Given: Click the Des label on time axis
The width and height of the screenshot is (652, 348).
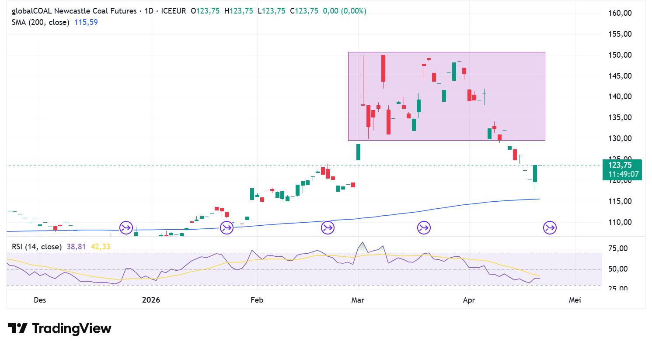Looking at the screenshot, I should (x=39, y=300).
